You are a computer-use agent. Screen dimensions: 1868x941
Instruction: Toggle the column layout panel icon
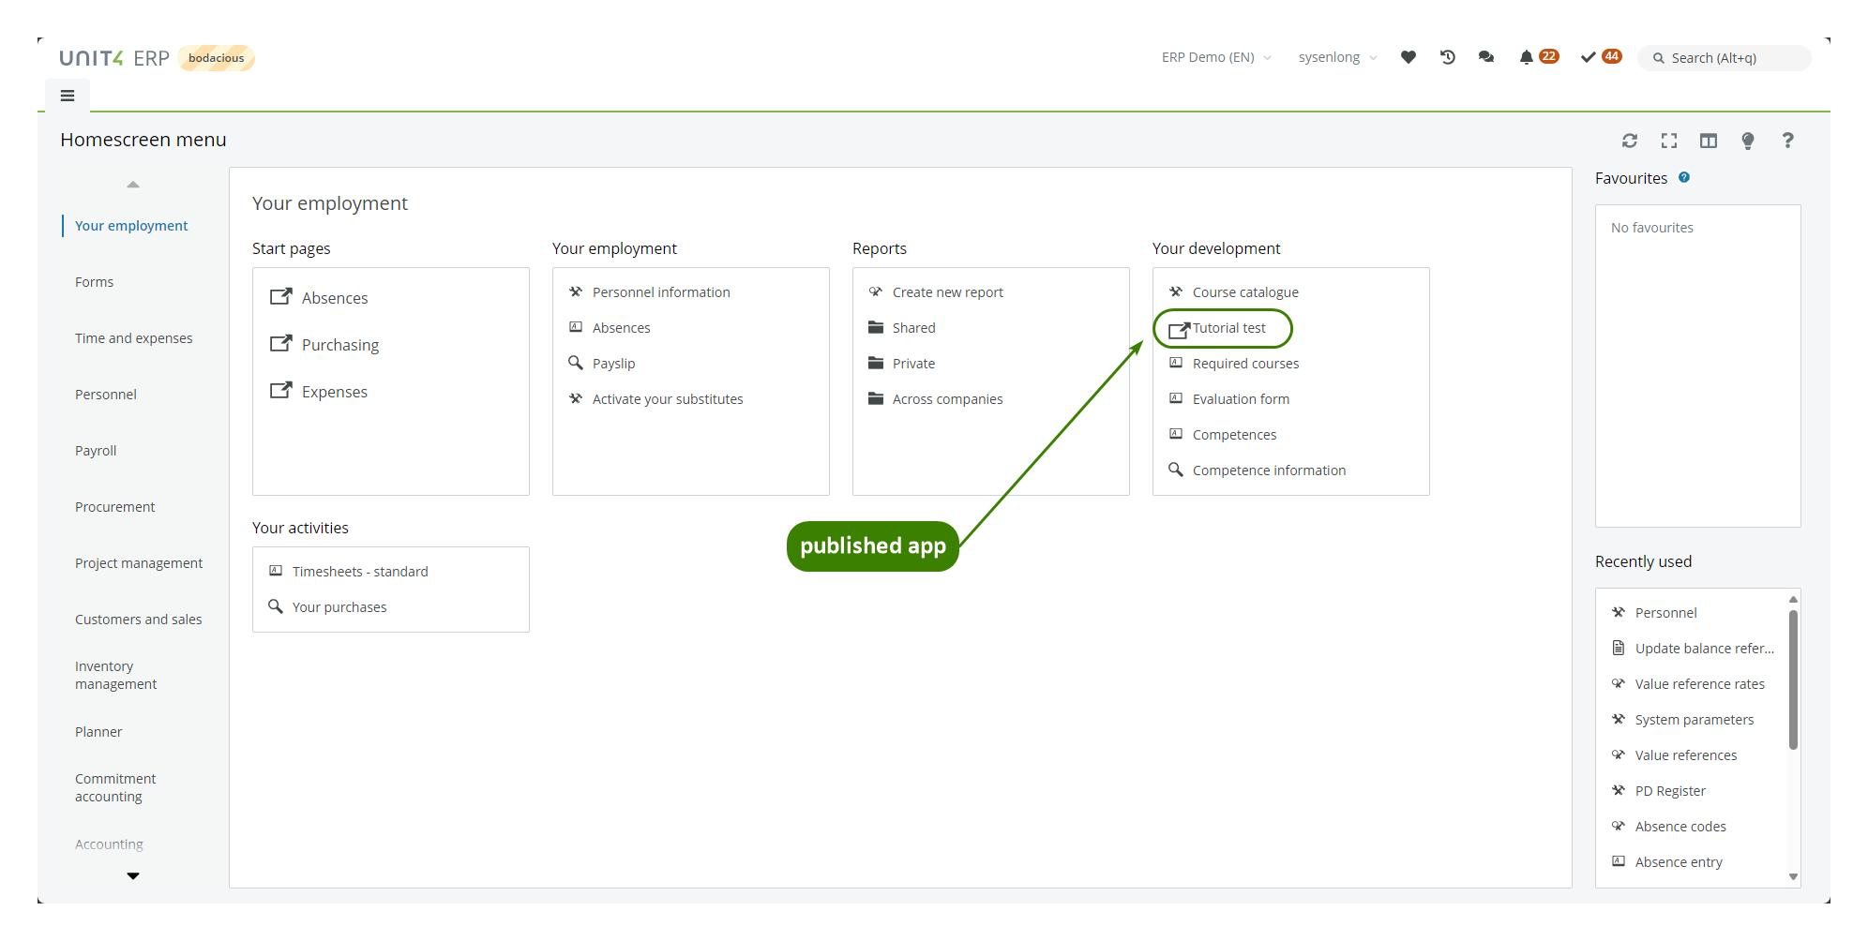tap(1709, 141)
